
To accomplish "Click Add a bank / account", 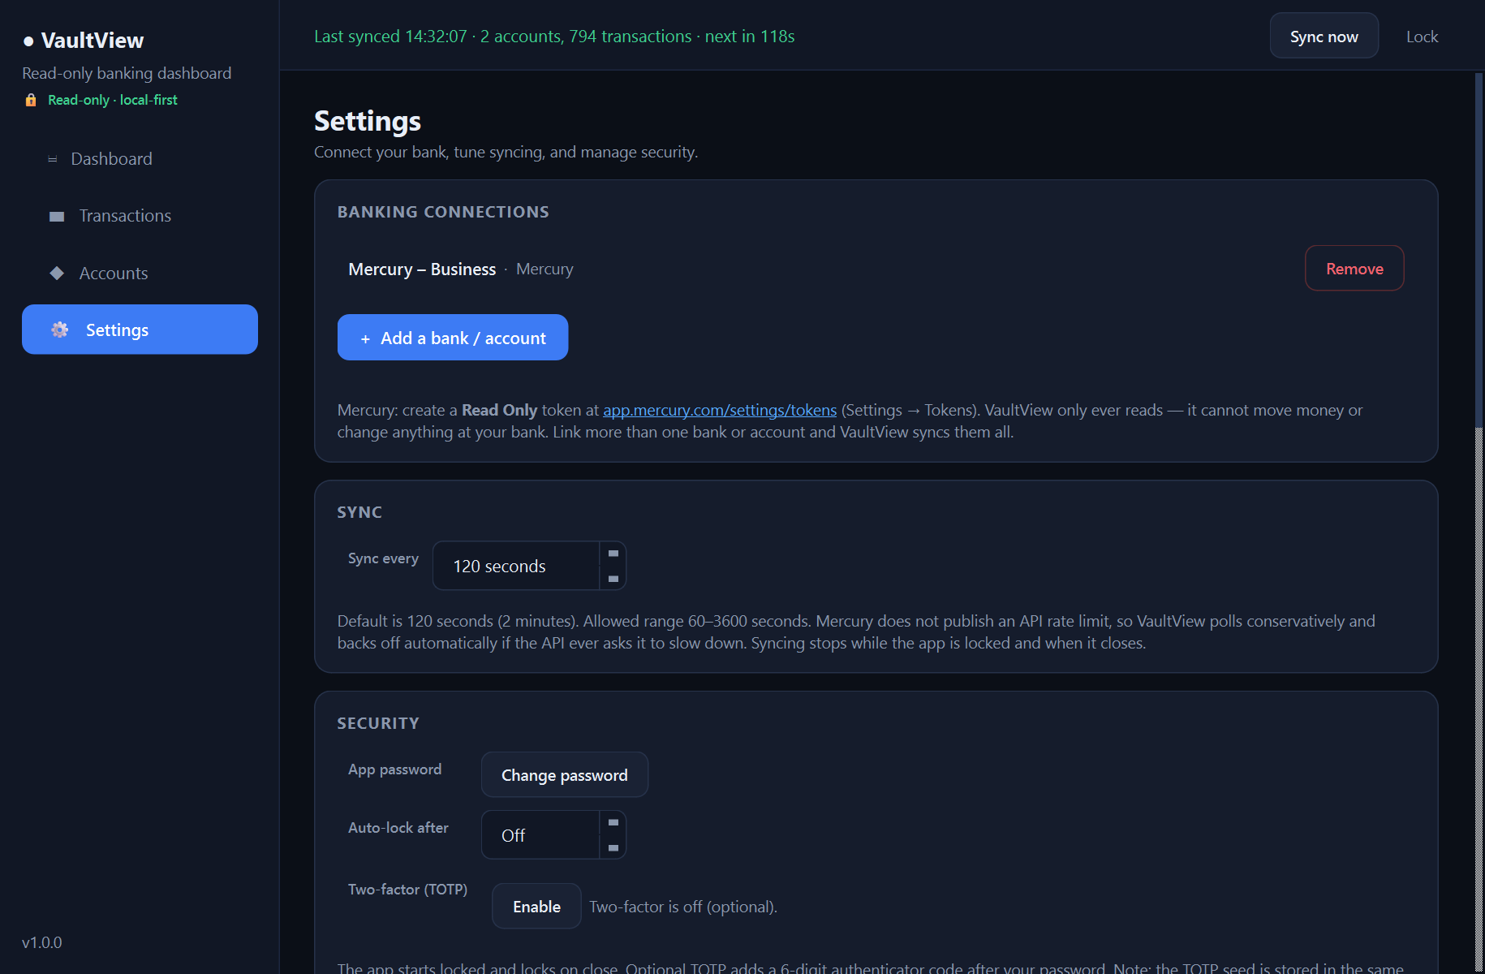I will (453, 338).
